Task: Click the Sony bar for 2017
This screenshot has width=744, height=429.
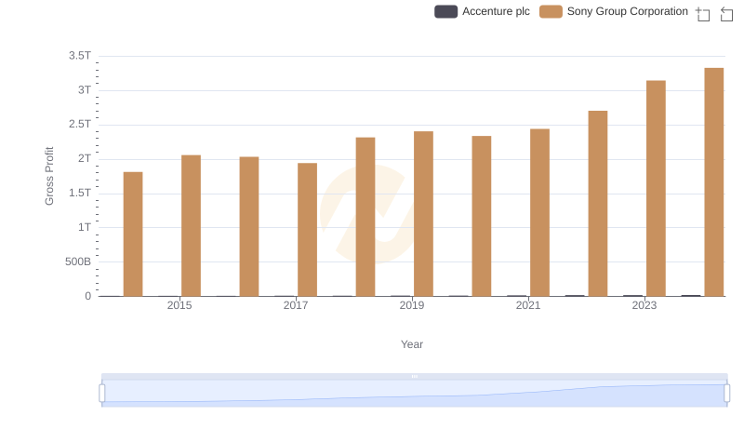Action: pos(307,230)
